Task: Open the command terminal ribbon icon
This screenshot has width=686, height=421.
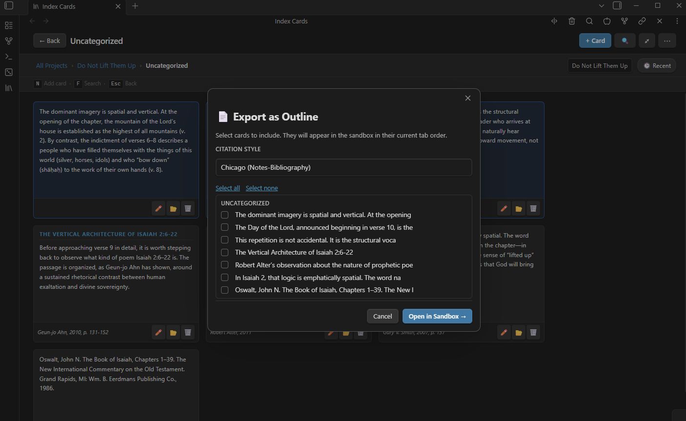Action: pyautogui.click(x=9, y=57)
